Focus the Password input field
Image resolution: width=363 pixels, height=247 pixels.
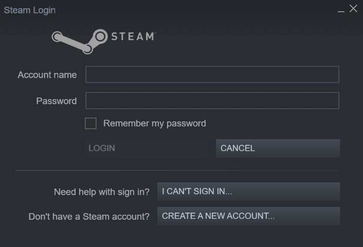click(x=212, y=101)
